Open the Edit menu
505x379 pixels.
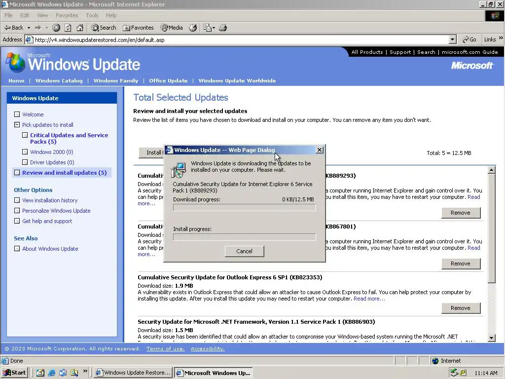[25, 15]
